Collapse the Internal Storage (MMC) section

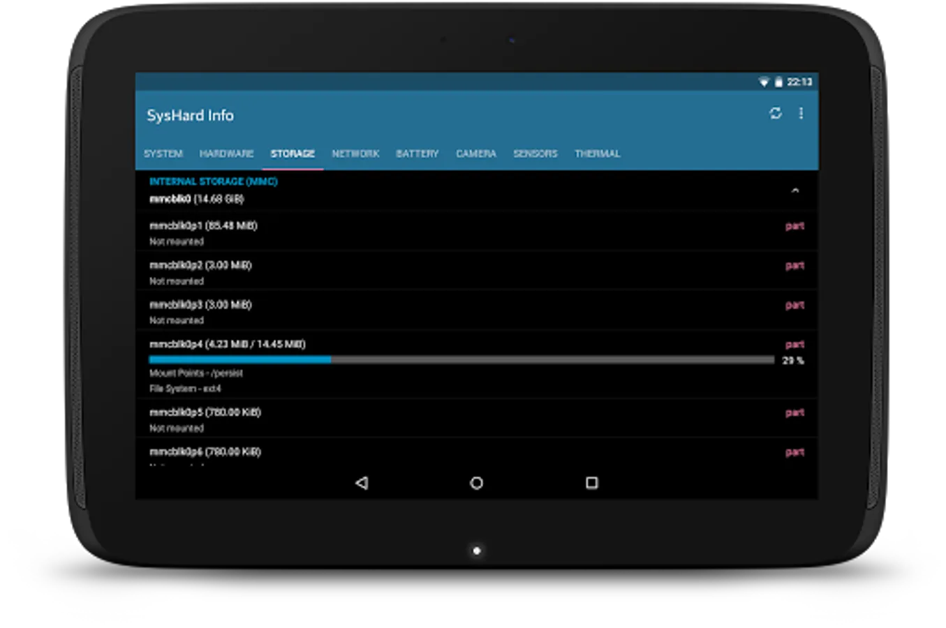[x=795, y=190]
